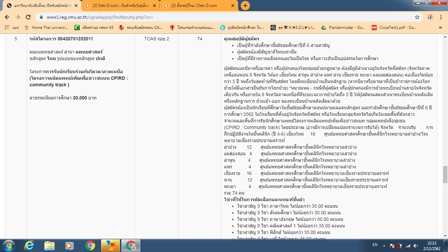Close the CMU admissions tab

click(76, 6)
